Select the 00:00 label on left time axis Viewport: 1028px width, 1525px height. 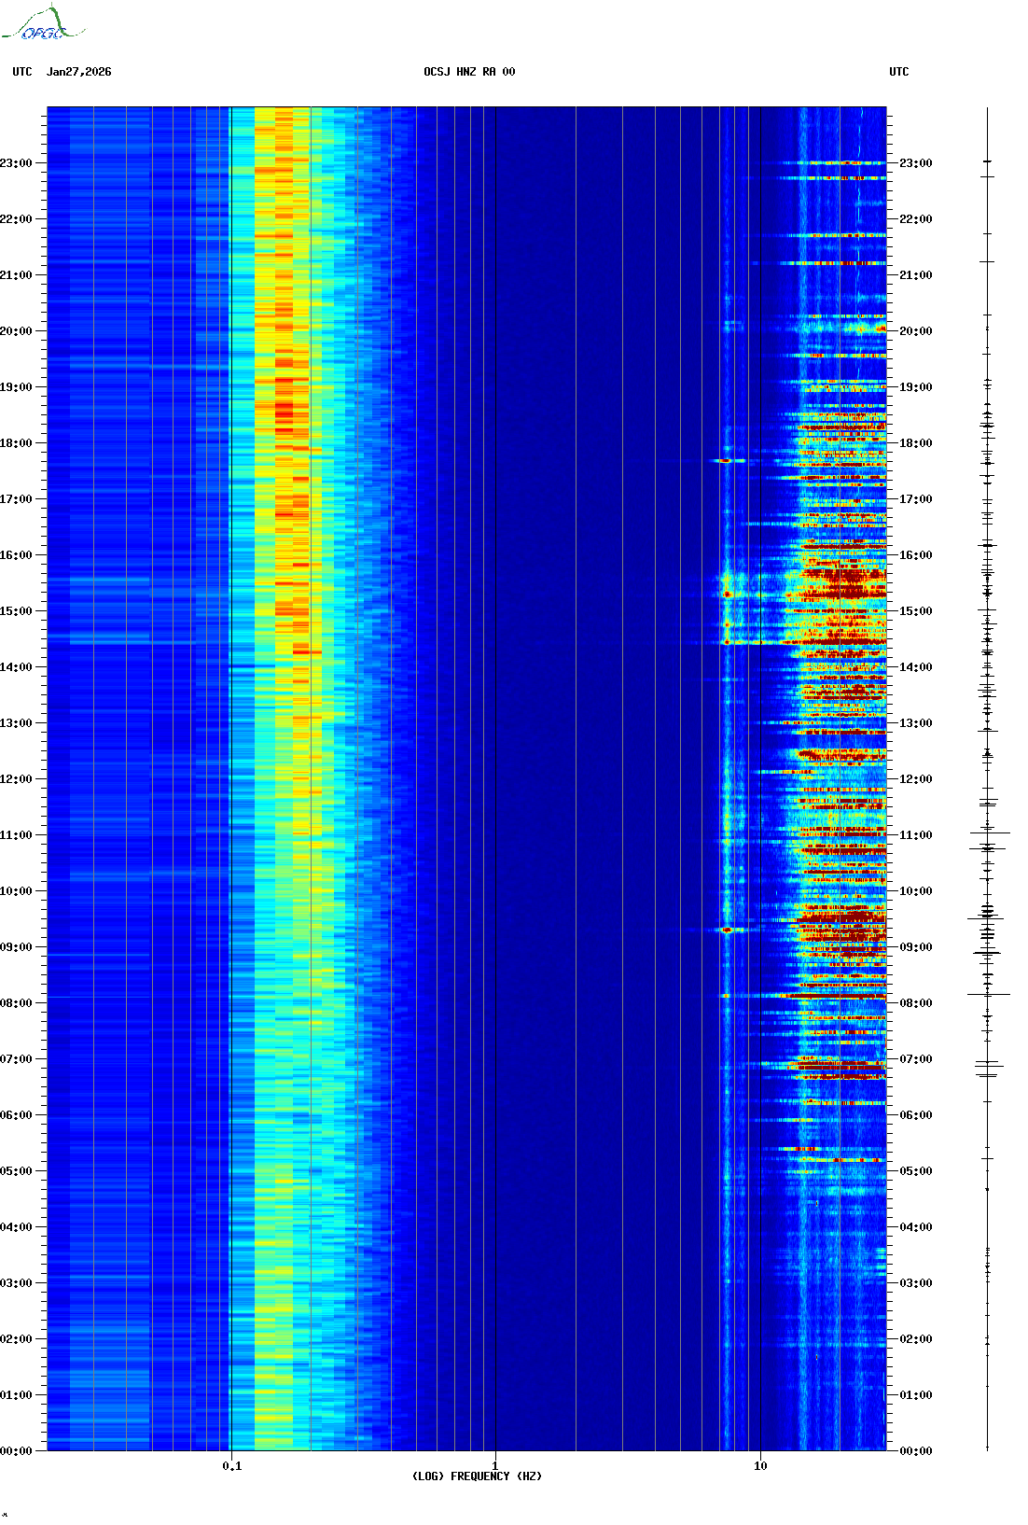pyautogui.click(x=17, y=1451)
